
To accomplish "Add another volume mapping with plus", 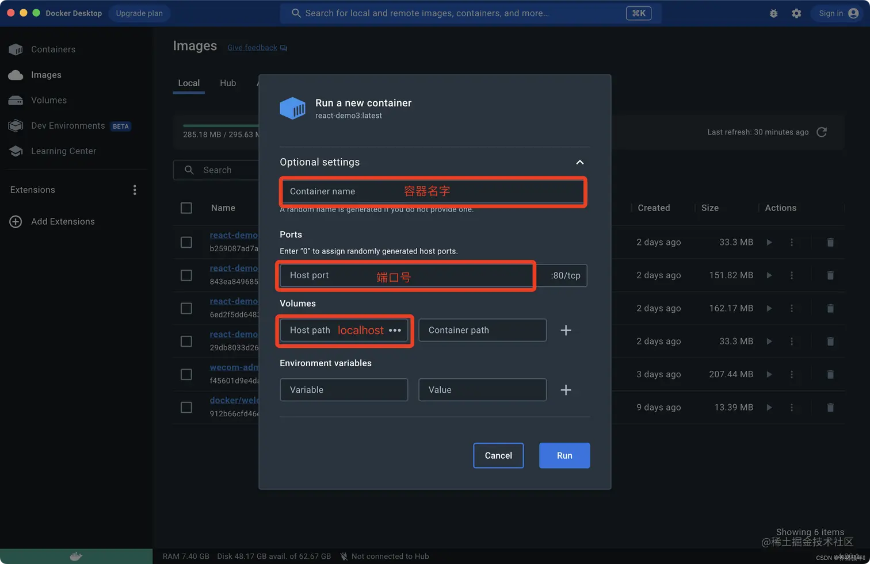I will click(566, 330).
